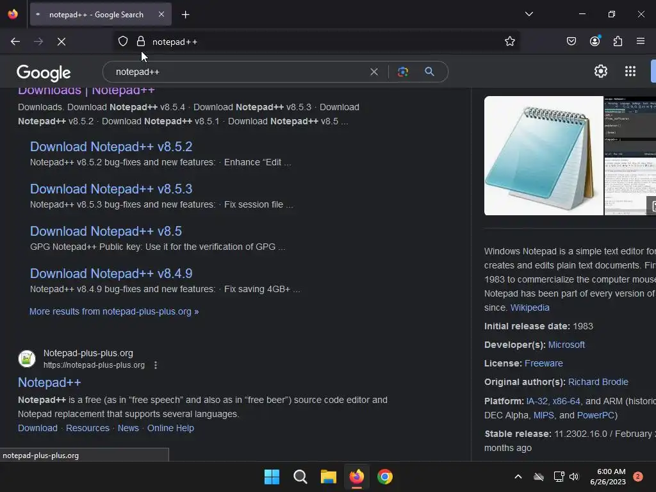This screenshot has width=656, height=492.
Task: Click the forward navigation arrow
Action: (x=38, y=42)
